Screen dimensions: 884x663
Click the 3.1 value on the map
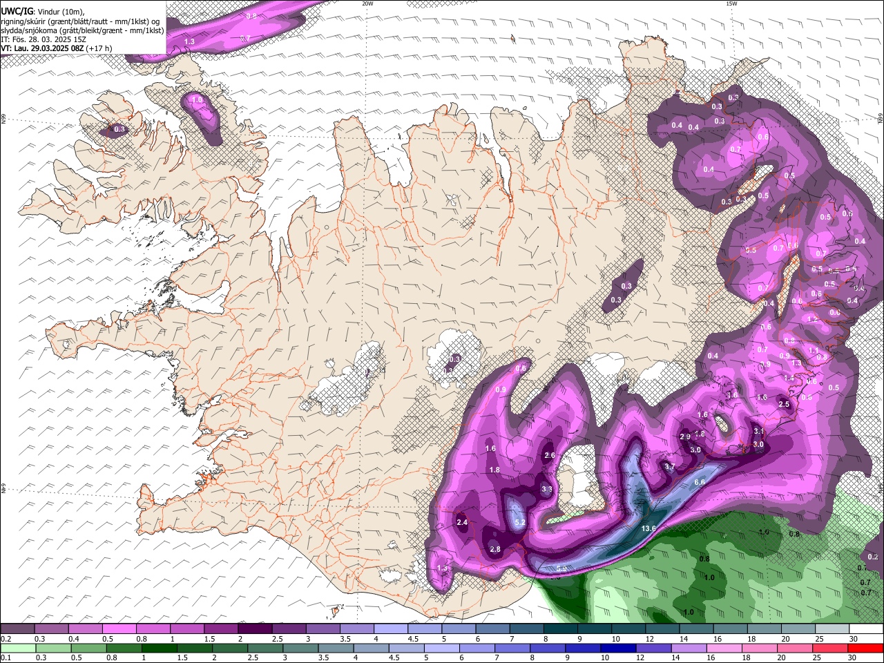tap(758, 431)
